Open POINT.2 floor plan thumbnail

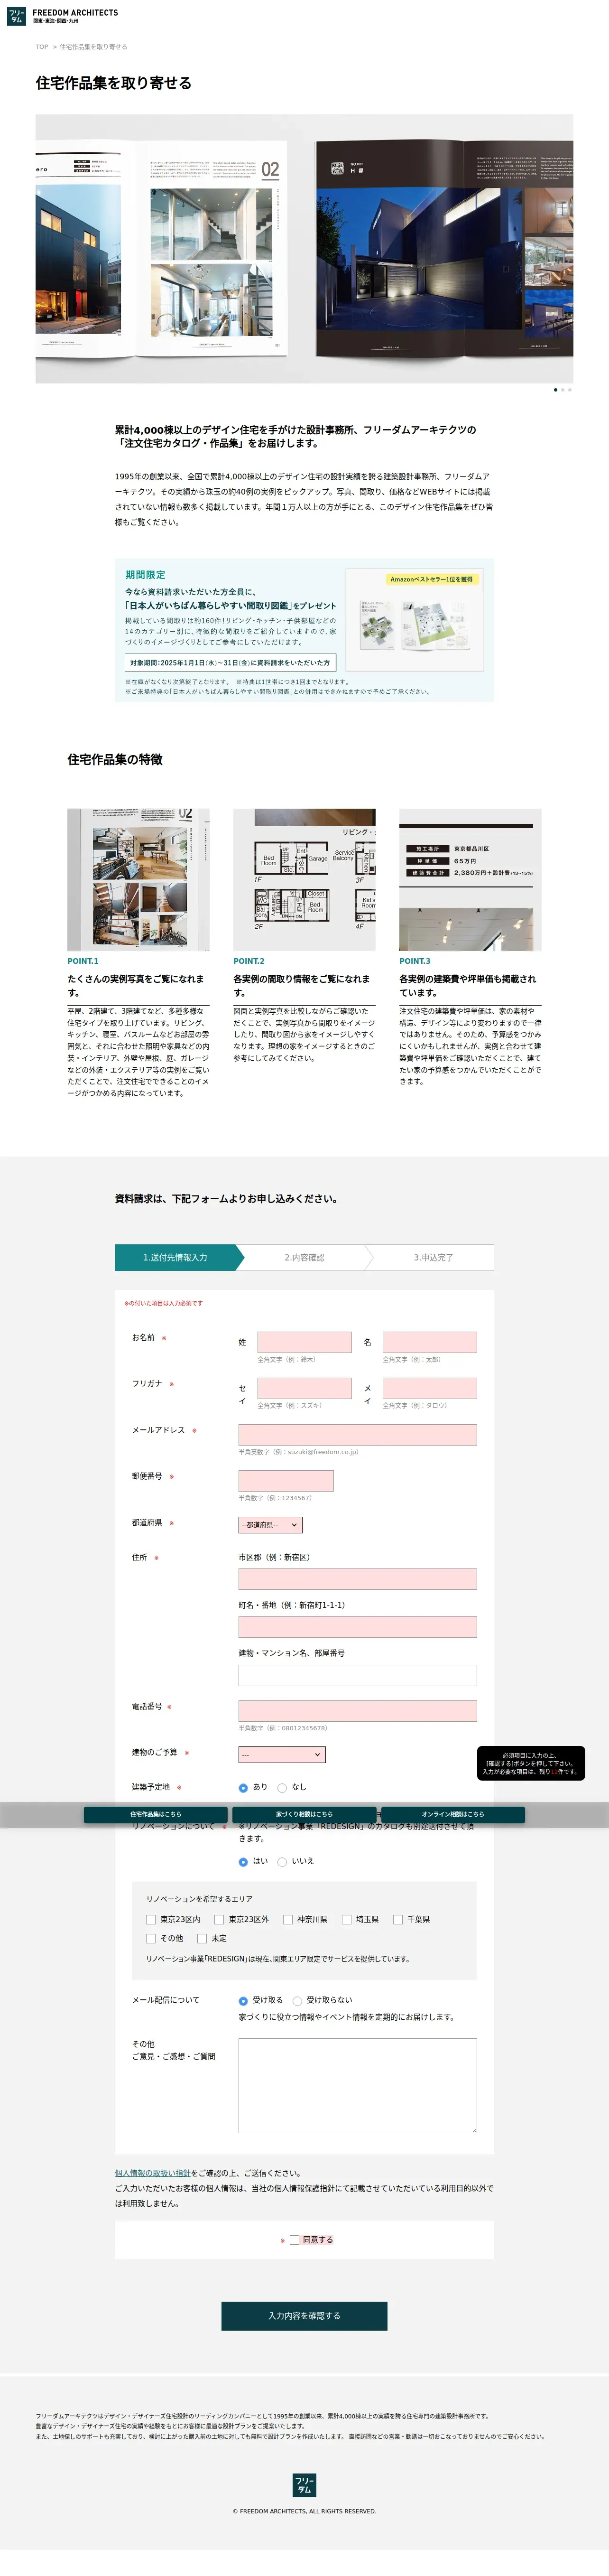click(x=304, y=880)
